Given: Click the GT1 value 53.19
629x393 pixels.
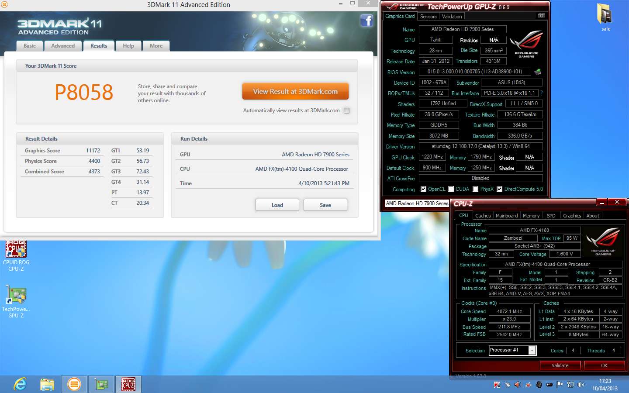Looking at the screenshot, I should point(143,151).
